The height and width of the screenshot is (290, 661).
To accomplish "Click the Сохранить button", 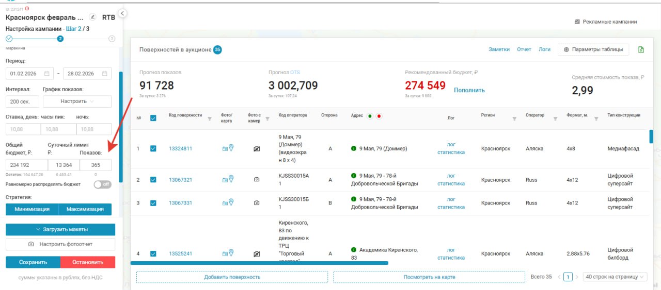I will click(33, 262).
